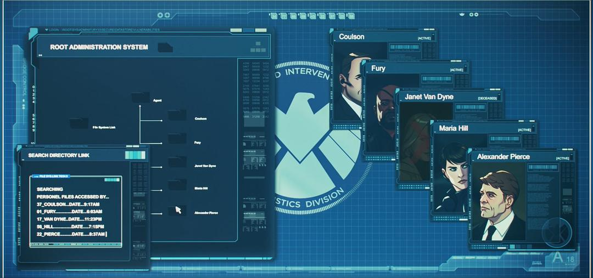Image resolution: width=593 pixels, height=278 pixels.
Task: Open the Janet Van Dyne folder icon
Action: [x=177, y=162]
